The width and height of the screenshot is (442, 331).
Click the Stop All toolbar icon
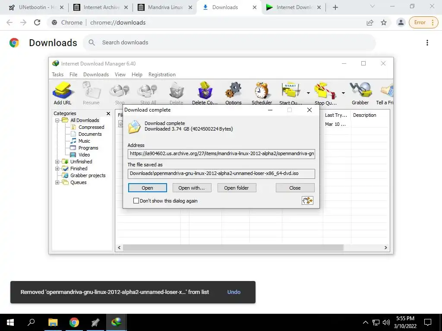[148, 93]
